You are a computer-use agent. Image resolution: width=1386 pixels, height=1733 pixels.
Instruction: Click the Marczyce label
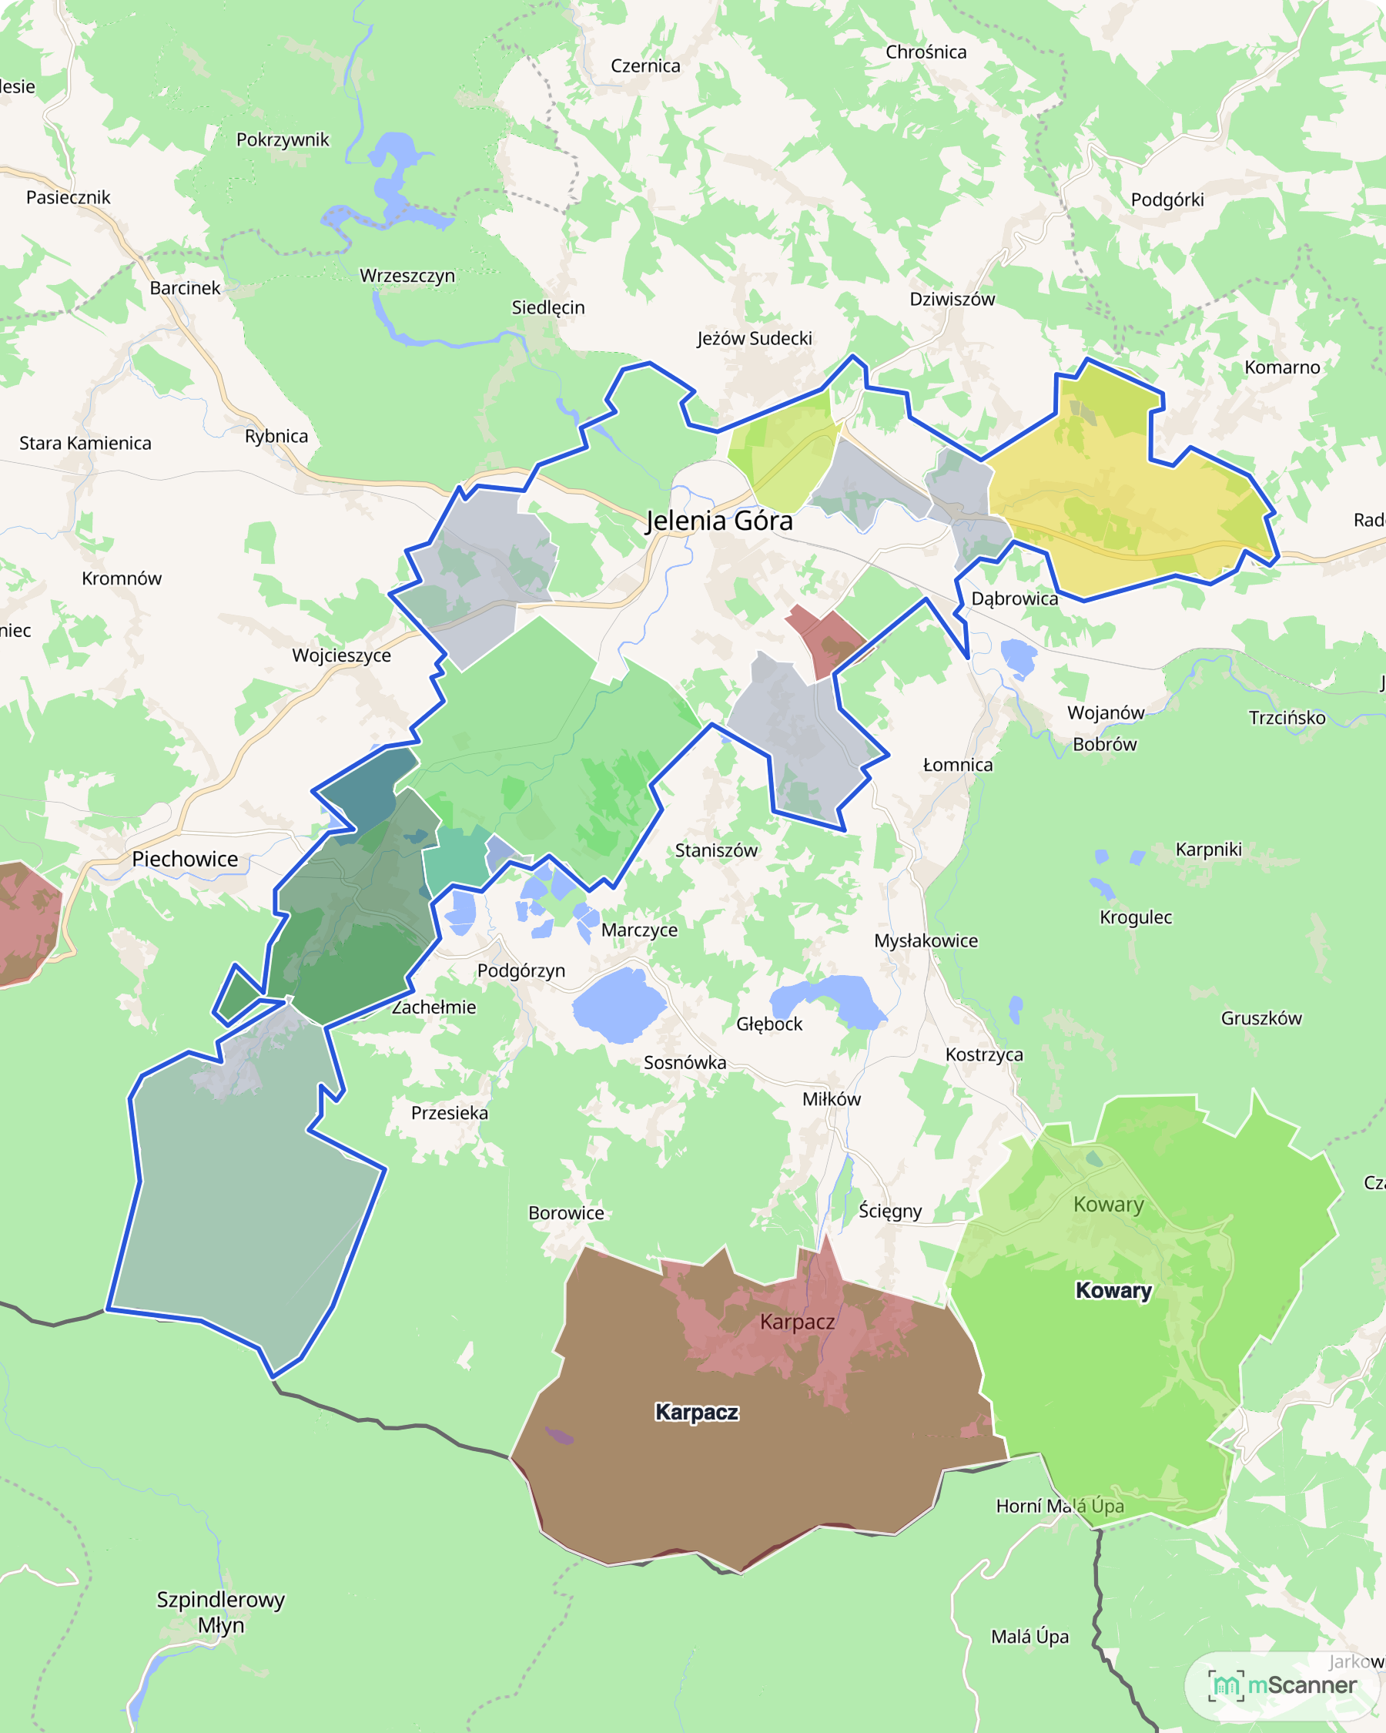pyautogui.click(x=640, y=930)
